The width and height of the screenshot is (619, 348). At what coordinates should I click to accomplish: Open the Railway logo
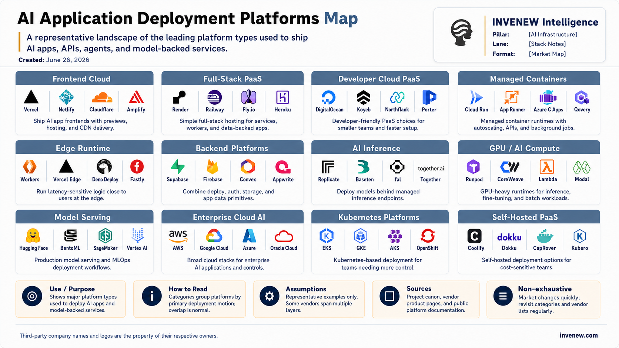pos(214,97)
